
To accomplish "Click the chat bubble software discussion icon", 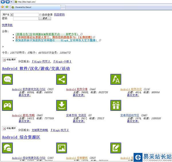I will pos(7,79).
